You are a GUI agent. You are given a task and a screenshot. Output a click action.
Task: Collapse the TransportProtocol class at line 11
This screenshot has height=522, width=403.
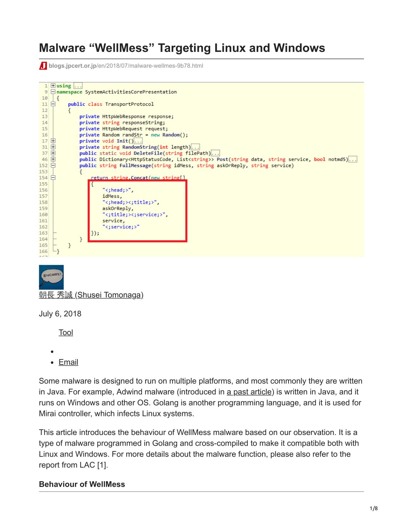coord(53,104)
